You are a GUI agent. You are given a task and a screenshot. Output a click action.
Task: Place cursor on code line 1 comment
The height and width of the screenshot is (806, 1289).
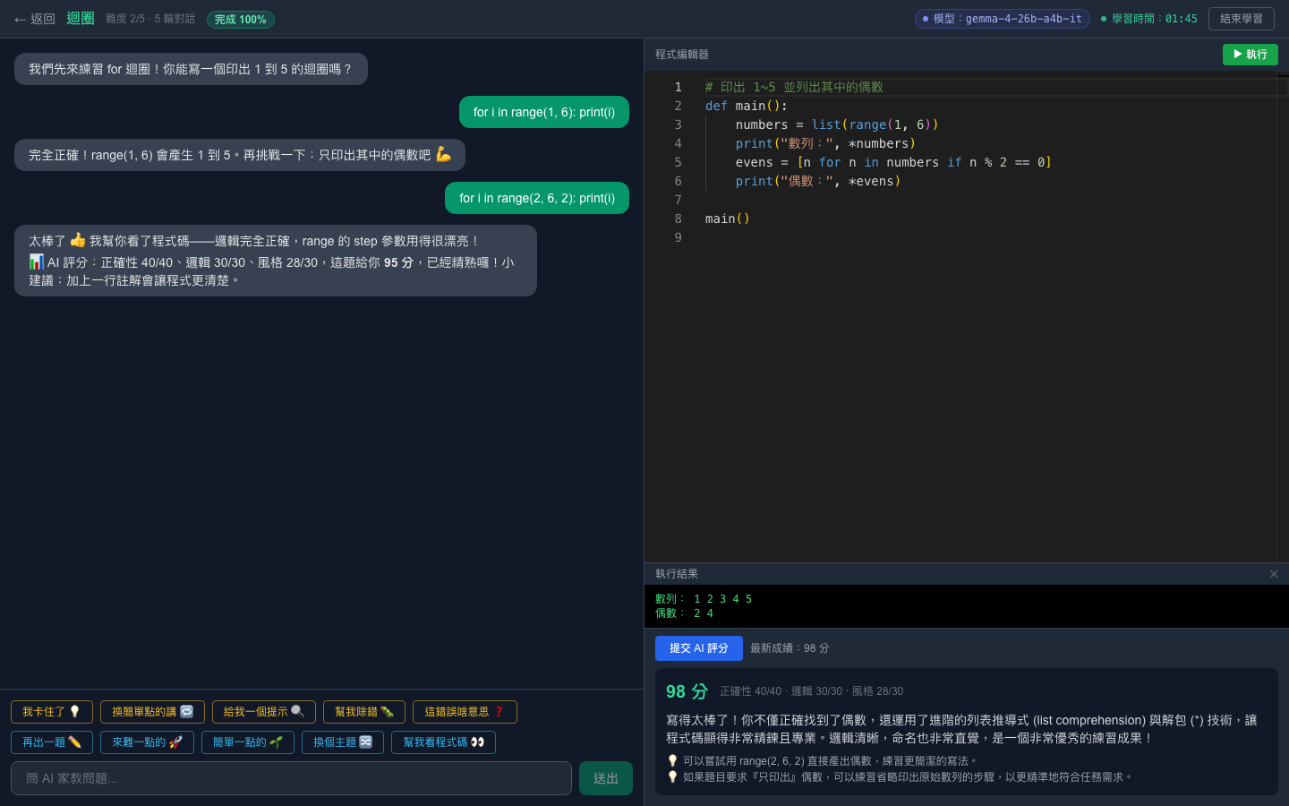coord(794,87)
